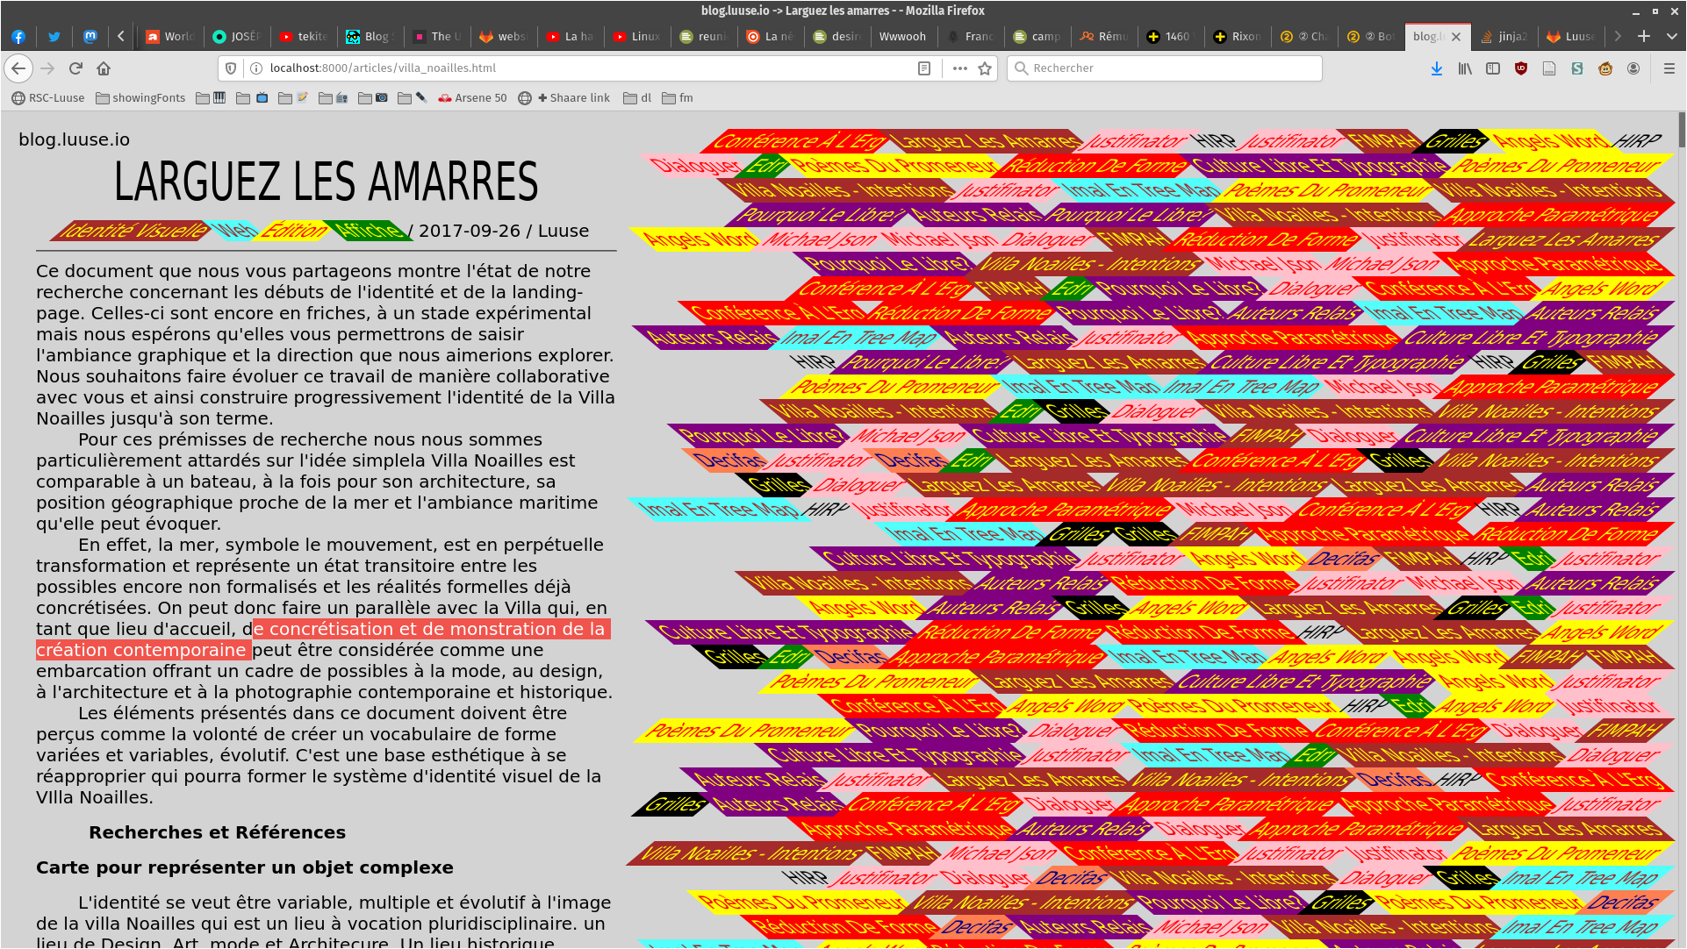Click the Greasemonkey monkey icon
The image size is (1687, 949).
pyautogui.click(x=1605, y=68)
